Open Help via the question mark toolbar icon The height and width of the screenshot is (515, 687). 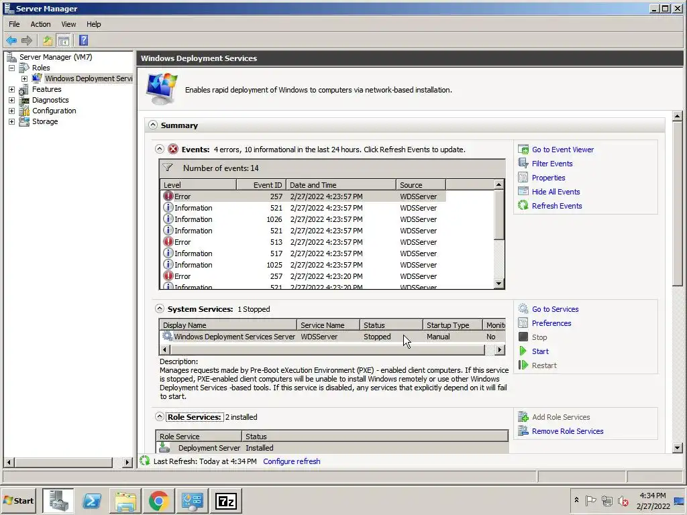click(83, 41)
